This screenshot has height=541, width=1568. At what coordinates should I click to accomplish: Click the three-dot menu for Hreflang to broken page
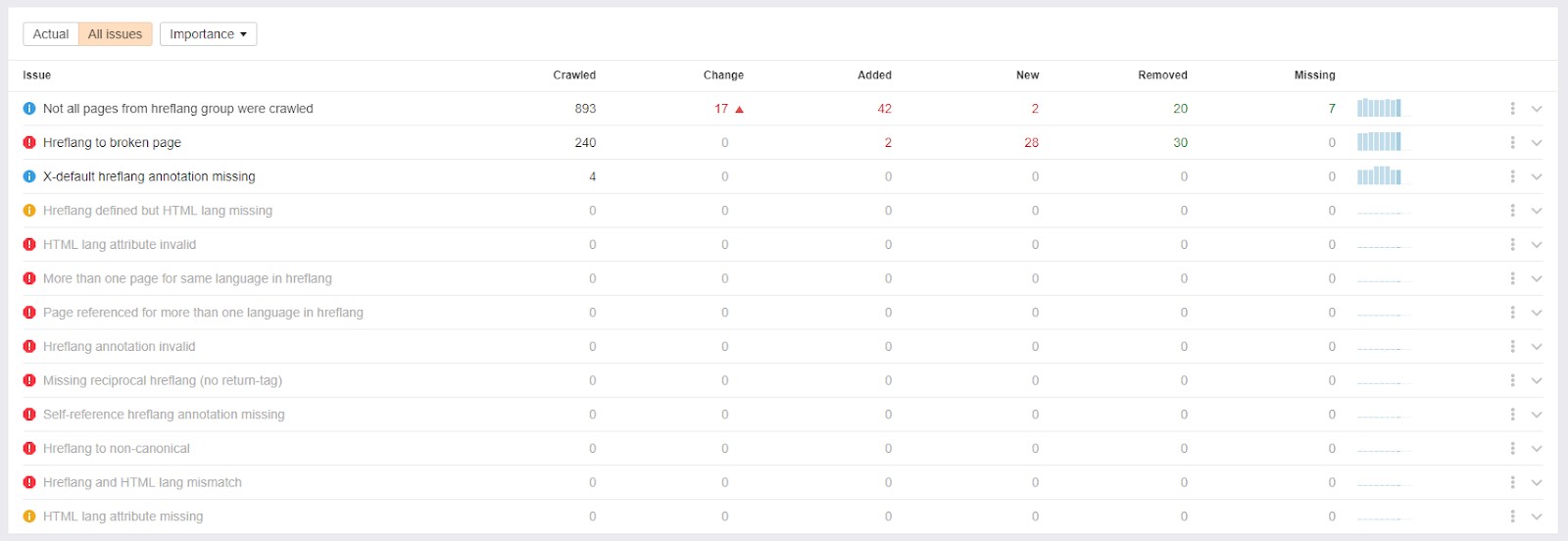tap(1512, 142)
